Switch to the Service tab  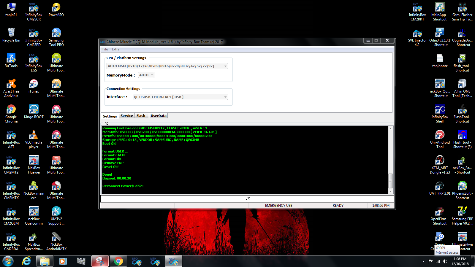pyautogui.click(x=127, y=116)
